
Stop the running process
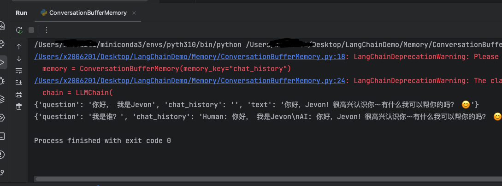tap(31, 30)
